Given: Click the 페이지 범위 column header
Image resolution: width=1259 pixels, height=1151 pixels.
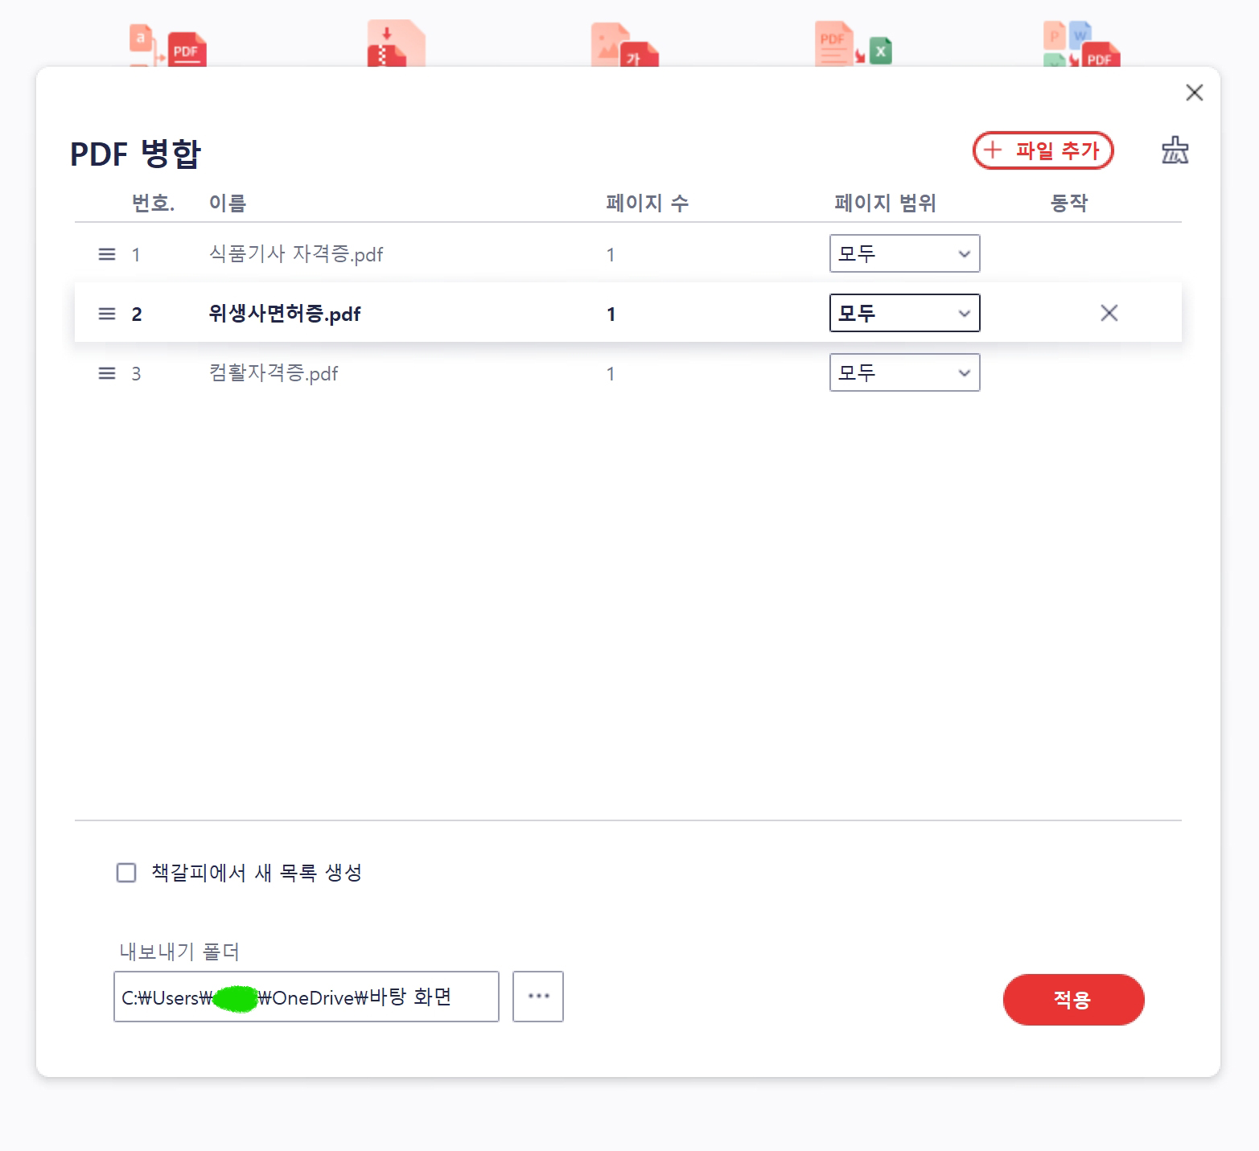Looking at the screenshot, I should pos(885,203).
